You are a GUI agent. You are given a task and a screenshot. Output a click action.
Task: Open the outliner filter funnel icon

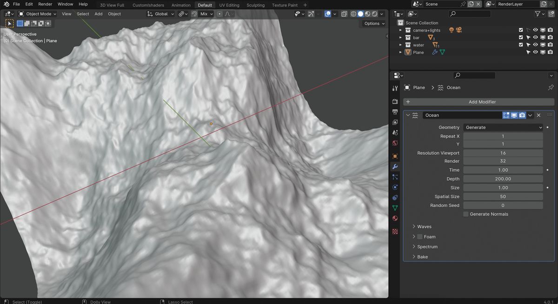coord(538,13)
